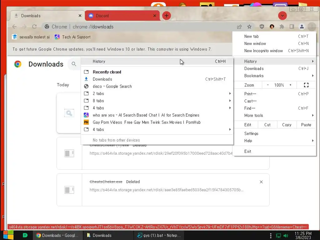Click the avatar extension icon in toolbar

272,27
